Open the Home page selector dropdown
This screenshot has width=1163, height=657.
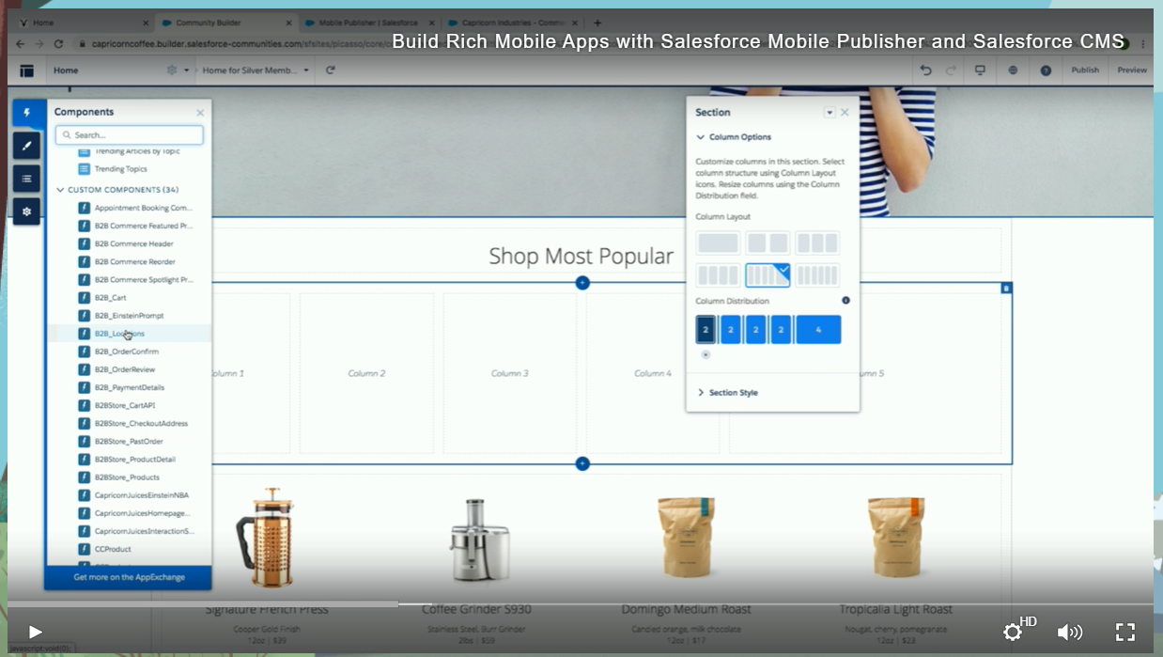tap(66, 70)
